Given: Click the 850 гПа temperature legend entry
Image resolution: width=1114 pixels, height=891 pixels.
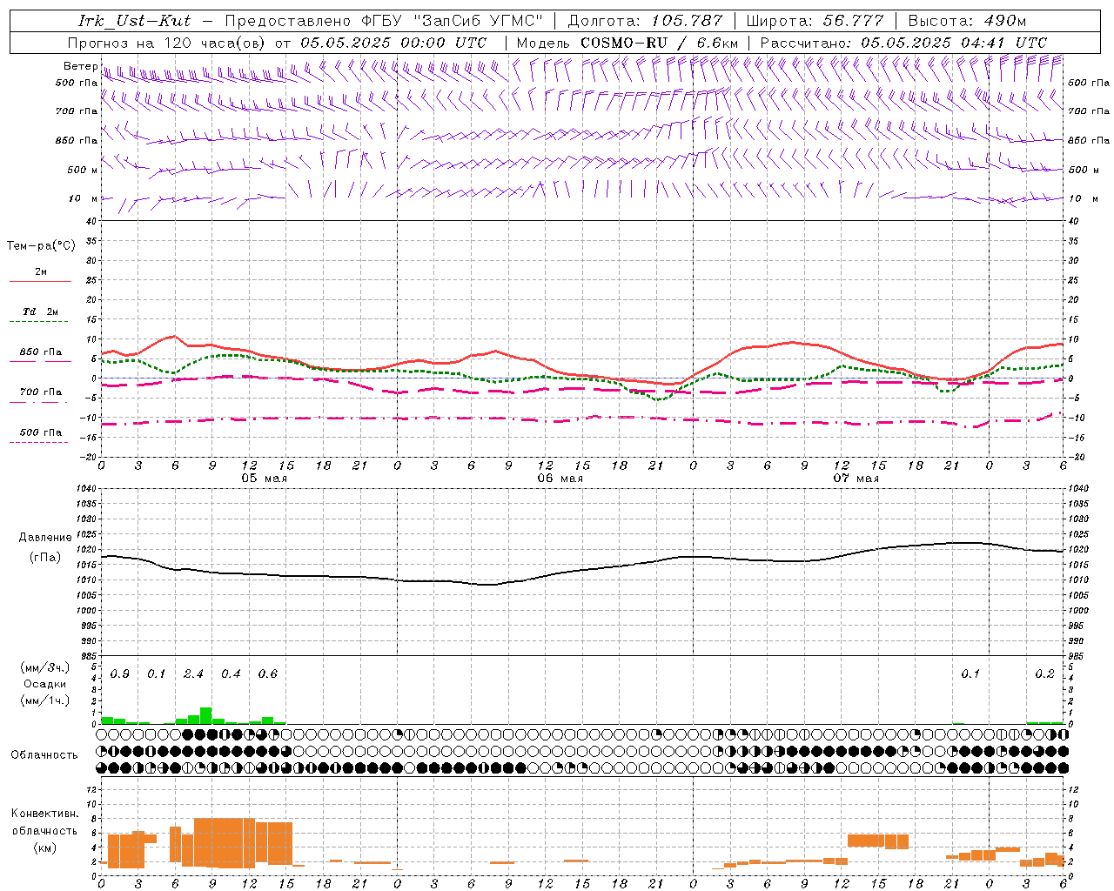Looking at the screenshot, I should pos(40,352).
